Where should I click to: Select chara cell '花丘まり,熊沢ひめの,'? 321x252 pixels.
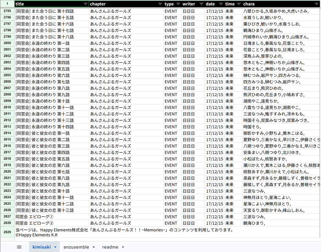click(281, 88)
